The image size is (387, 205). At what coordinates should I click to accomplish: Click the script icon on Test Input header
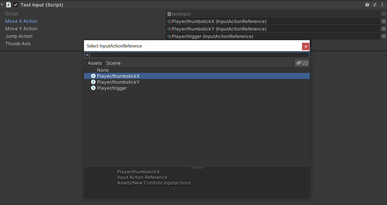coord(9,5)
